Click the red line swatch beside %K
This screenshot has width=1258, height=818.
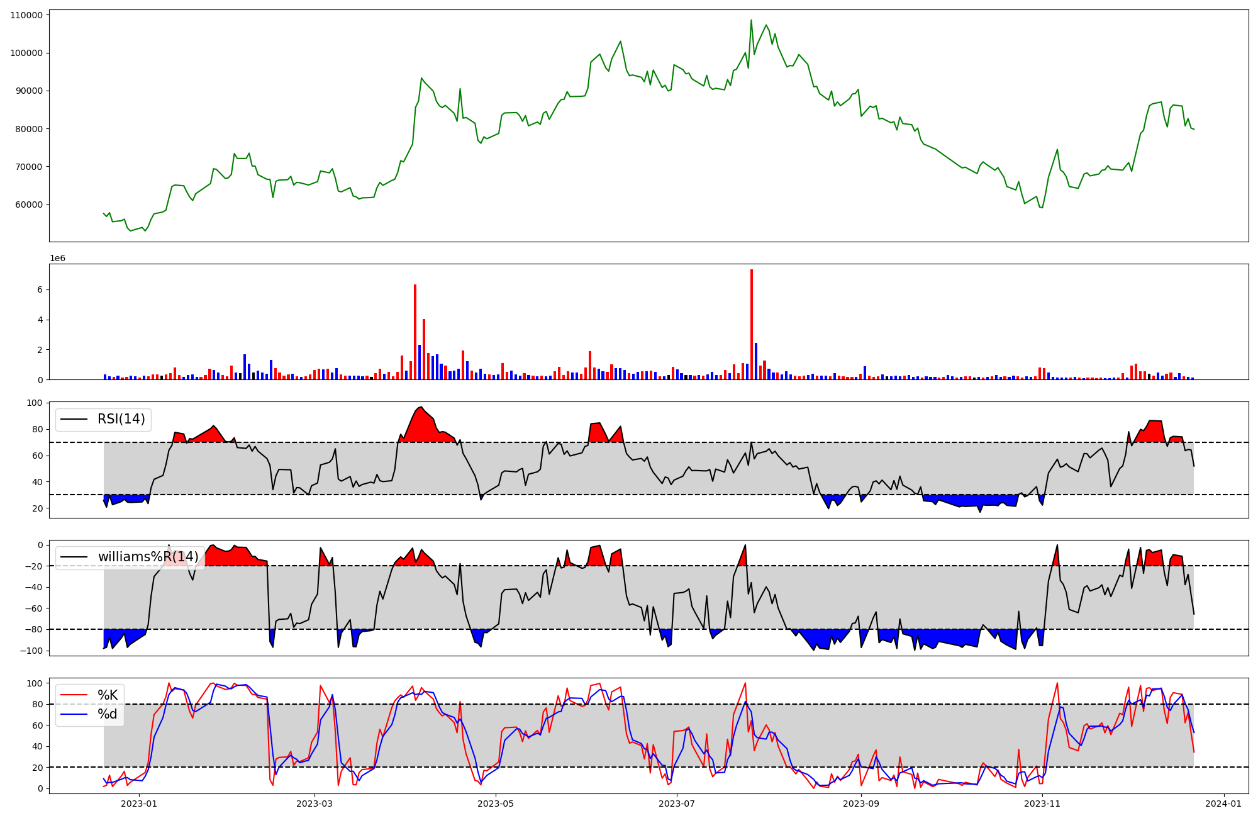[74, 695]
